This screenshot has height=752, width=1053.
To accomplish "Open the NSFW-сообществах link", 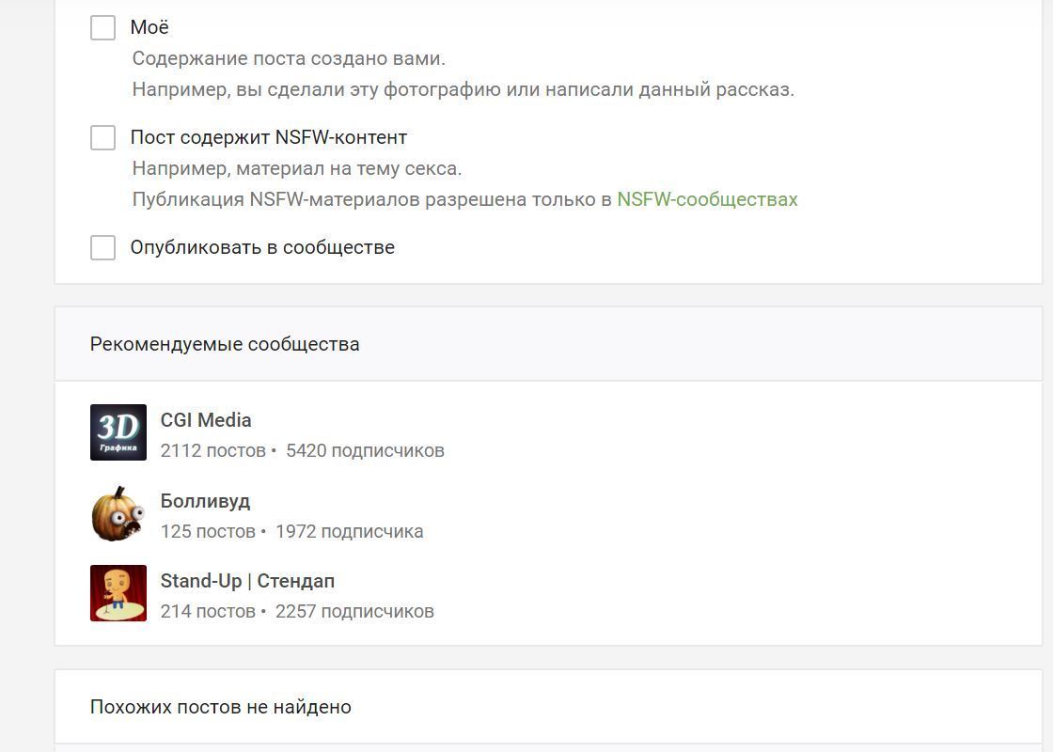I will (x=707, y=199).
